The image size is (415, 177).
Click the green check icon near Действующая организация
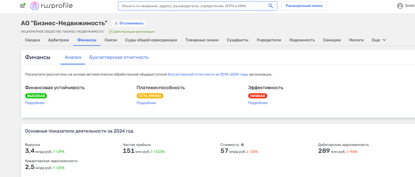[x=111, y=32]
